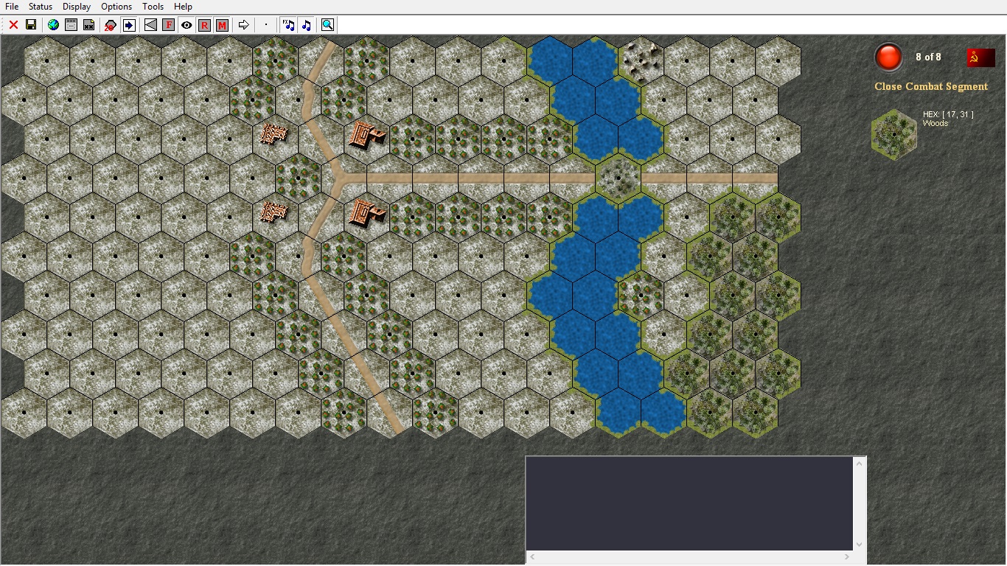This screenshot has width=1007, height=566.
Task: Toggle the red M toolbar button
Action: [x=222, y=25]
